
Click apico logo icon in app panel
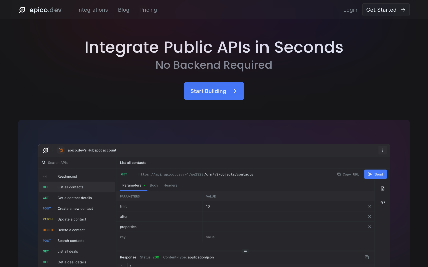[46, 150]
